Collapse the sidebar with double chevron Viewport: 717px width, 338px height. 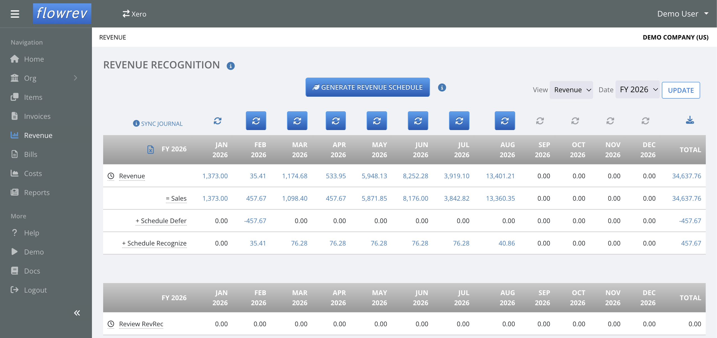tap(77, 313)
